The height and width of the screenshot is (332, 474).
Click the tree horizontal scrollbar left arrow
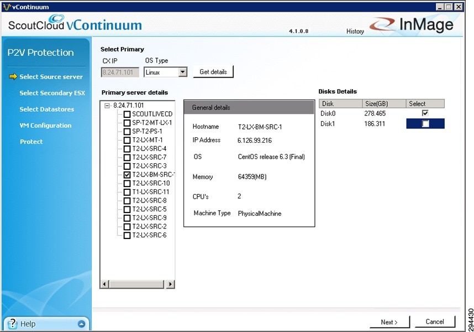(x=104, y=284)
